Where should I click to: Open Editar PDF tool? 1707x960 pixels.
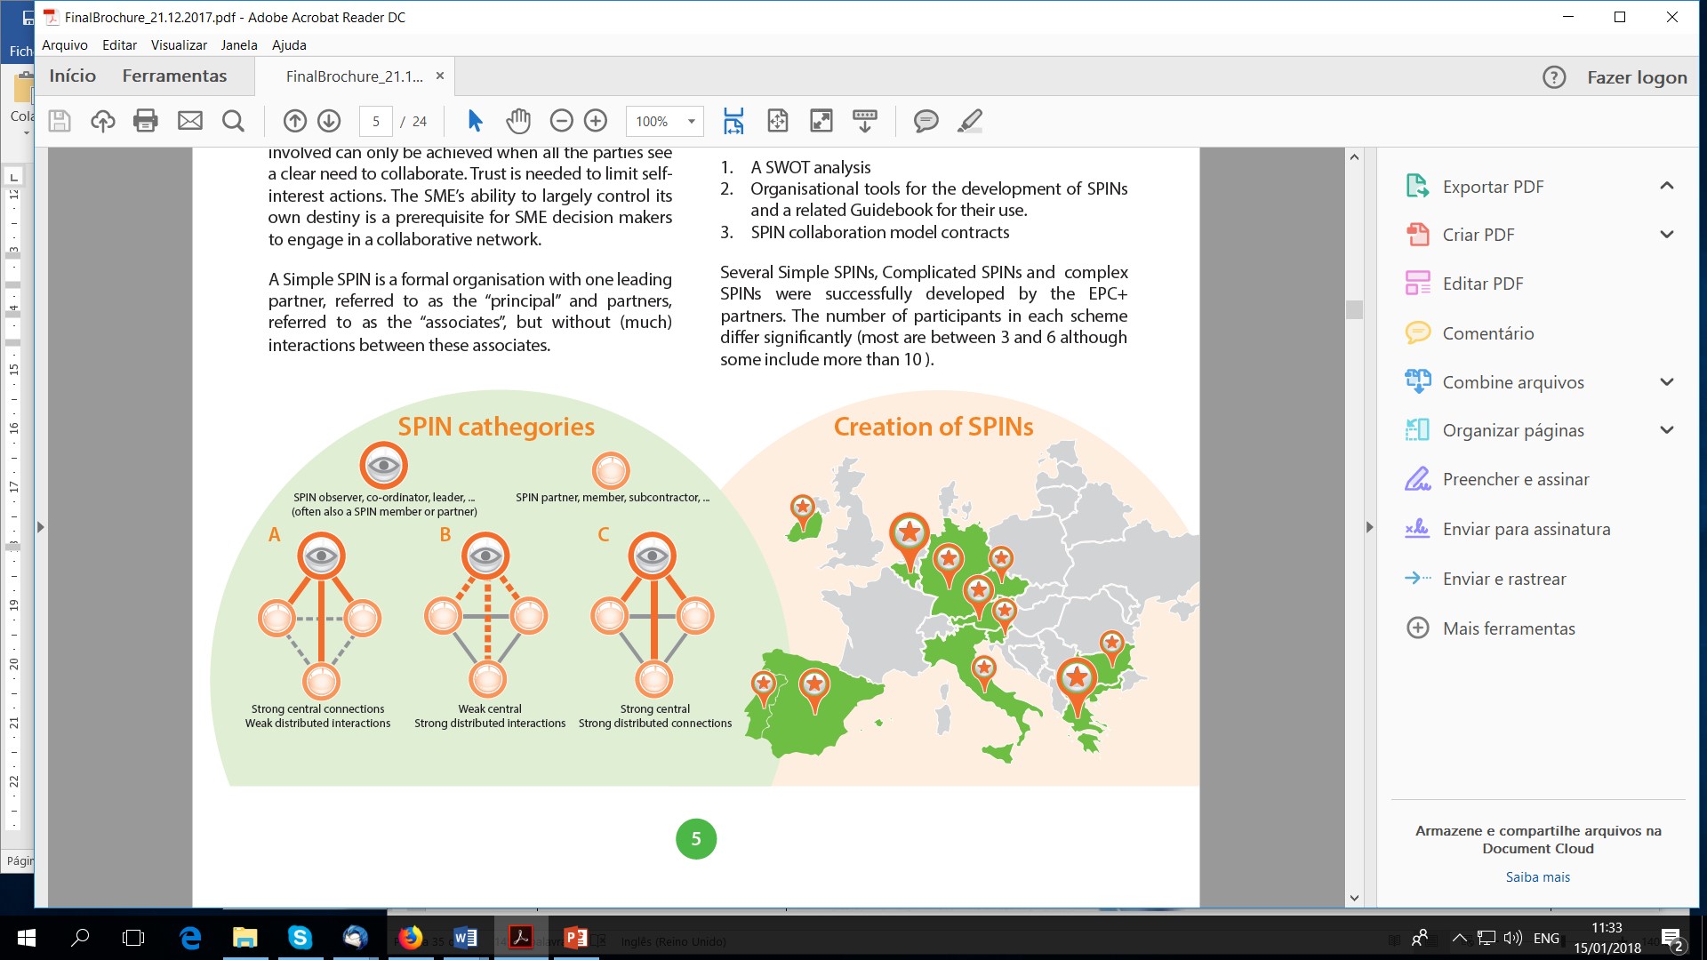1482,284
